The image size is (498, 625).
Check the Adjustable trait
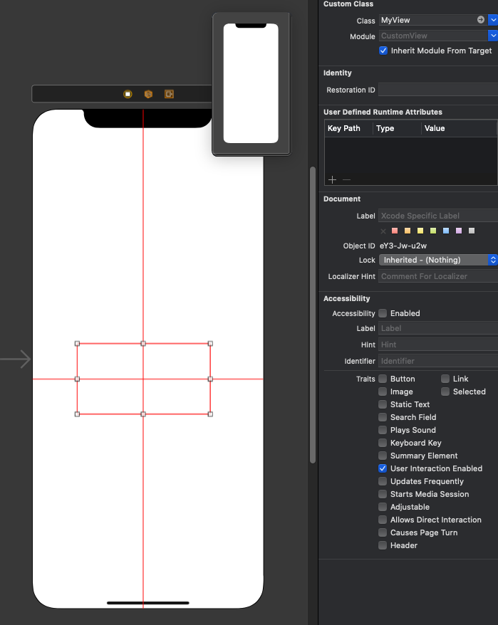click(x=383, y=507)
